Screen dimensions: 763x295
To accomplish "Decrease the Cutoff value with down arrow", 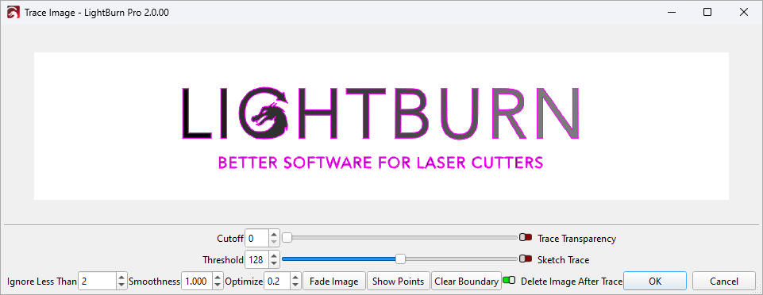I will coord(275,242).
